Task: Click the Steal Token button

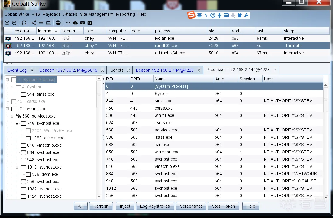Action: tap(224, 206)
